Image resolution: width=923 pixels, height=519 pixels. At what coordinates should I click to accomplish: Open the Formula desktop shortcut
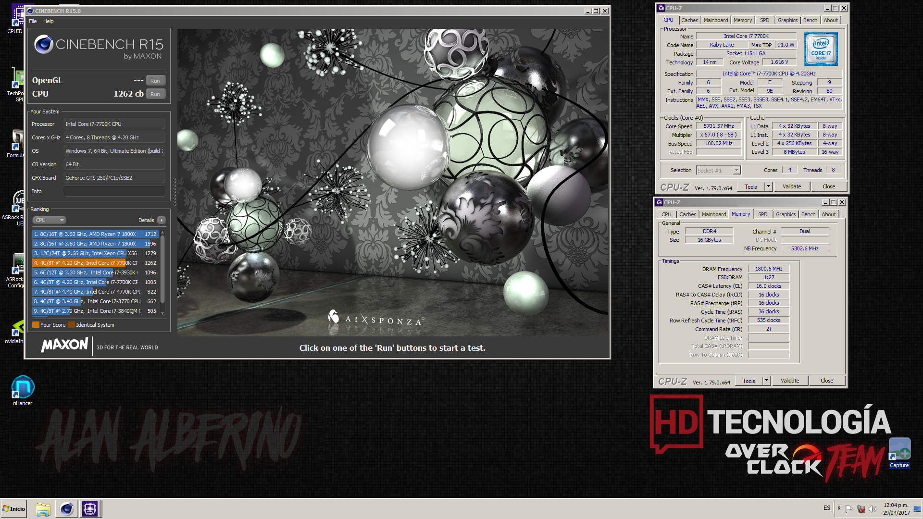point(15,143)
